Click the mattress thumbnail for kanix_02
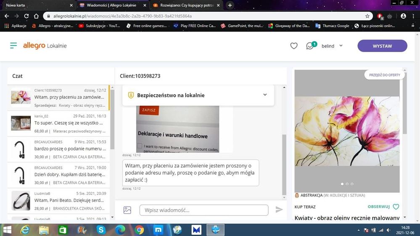This screenshot has width=420, height=236. (x=21, y=123)
